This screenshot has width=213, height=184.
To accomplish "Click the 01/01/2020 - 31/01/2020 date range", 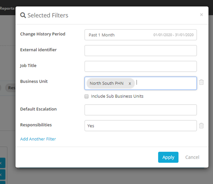I will 173,35.
